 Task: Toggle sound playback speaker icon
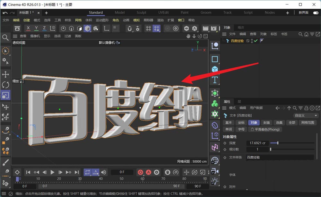click(x=104, y=172)
